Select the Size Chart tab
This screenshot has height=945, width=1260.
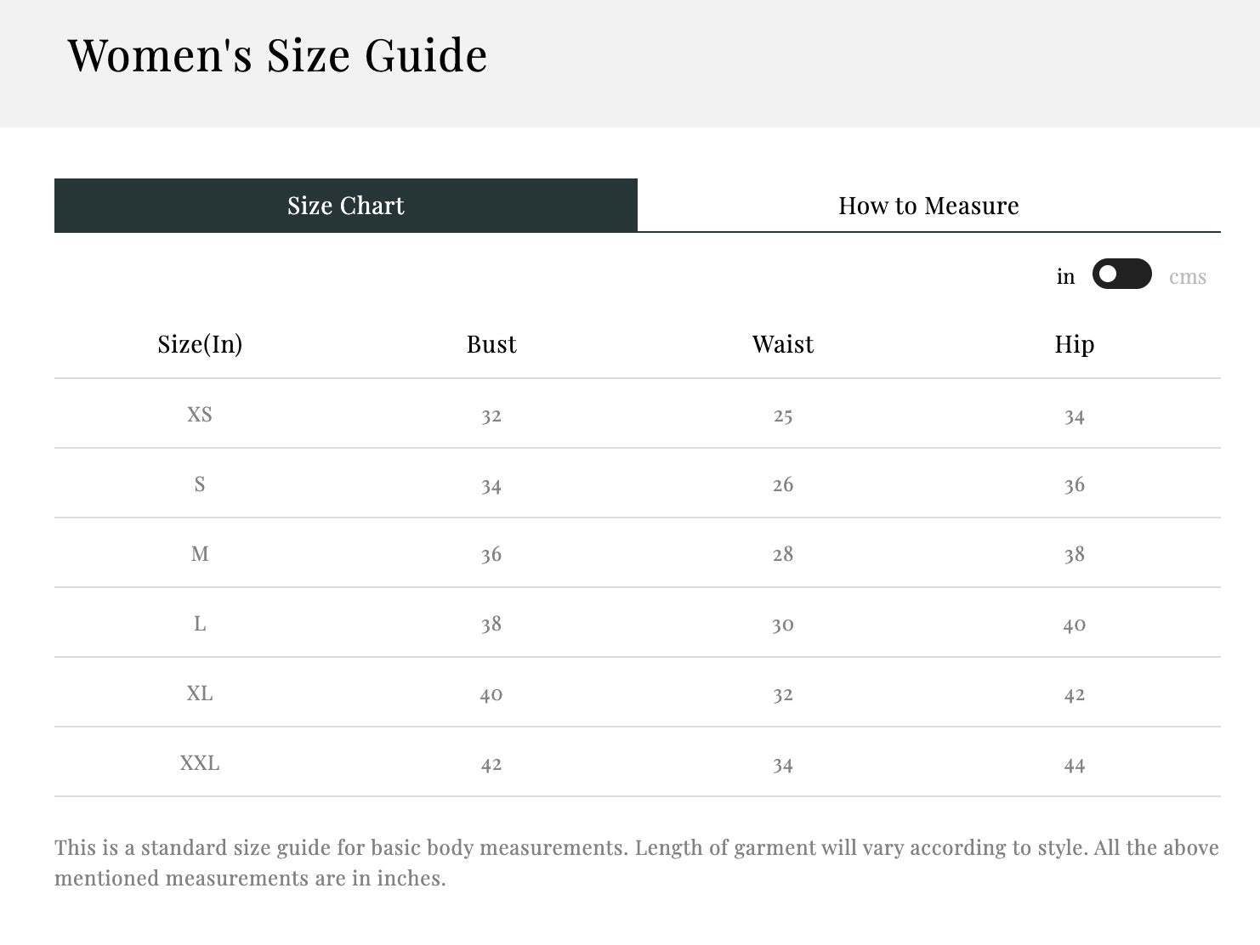click(345, 205)
